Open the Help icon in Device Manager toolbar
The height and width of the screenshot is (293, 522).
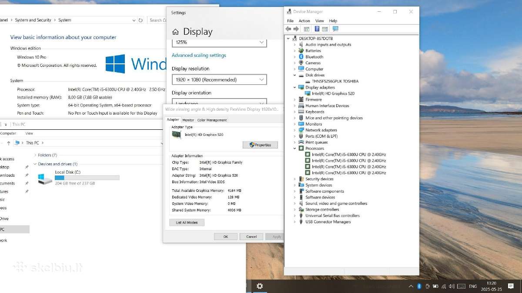point(317,29)
